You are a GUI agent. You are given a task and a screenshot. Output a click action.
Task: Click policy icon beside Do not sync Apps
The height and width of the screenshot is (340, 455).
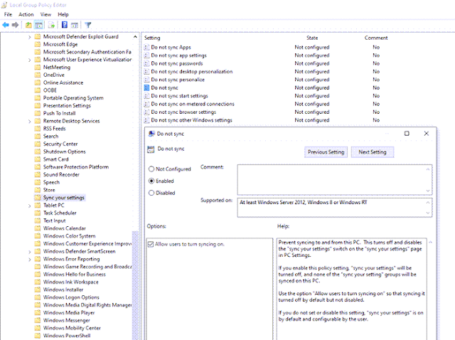point(147,47)
